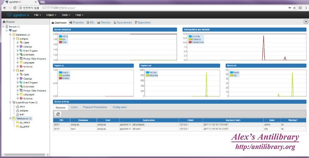The height and width of the screenshot is (158, 309).
Task: Collapse the test1 database node
Action: [x=14, y=70]
